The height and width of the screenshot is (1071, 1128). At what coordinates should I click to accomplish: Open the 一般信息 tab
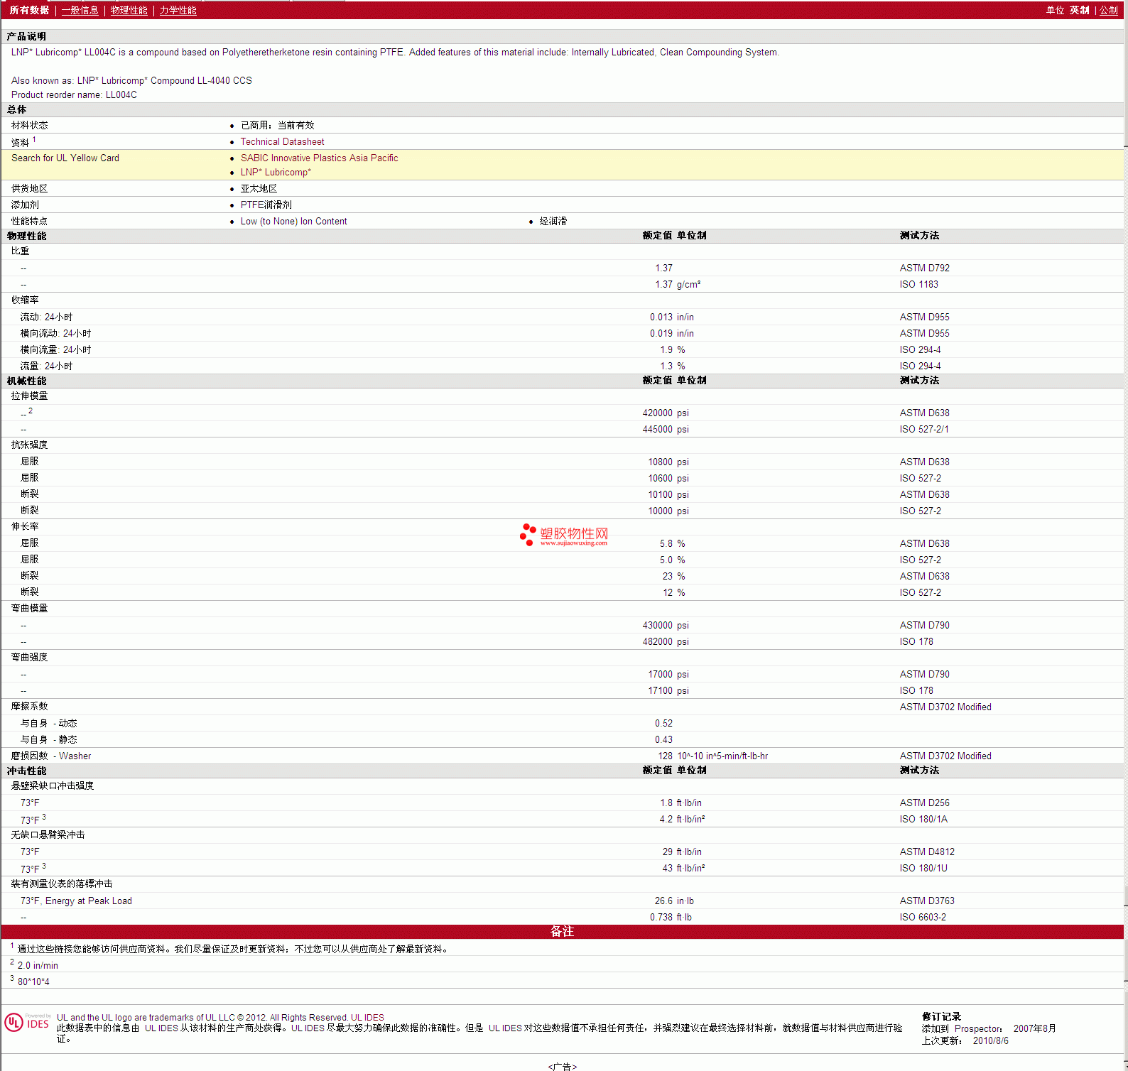[80, 10]
